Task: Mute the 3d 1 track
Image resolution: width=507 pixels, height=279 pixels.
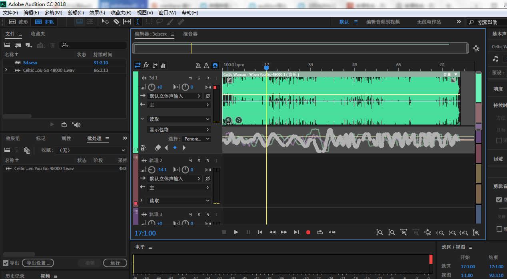Action: [x=190, y=78]
